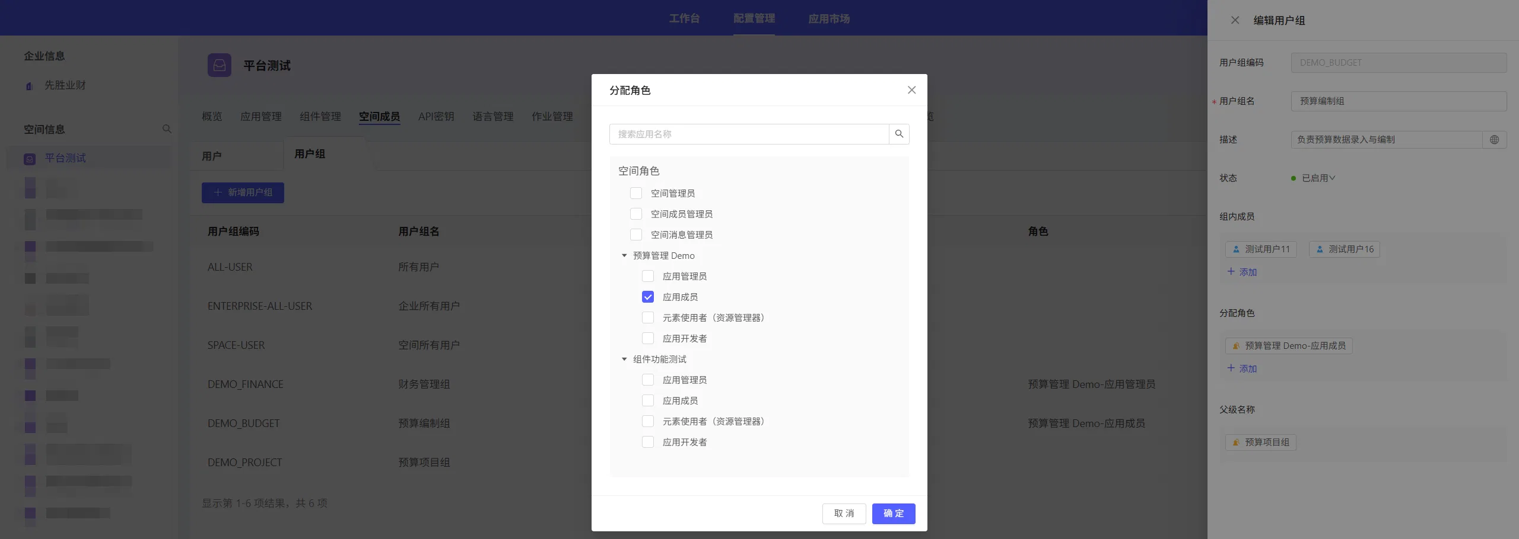Image resolution: width=1519 pixels, height=539 pixels.
Task: Click 新增用户组 button
Action: (243, 192)
